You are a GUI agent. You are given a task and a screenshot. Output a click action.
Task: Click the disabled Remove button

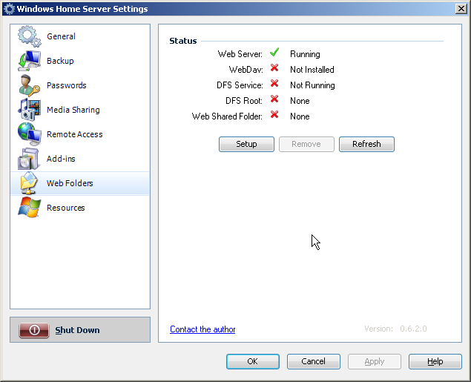[x=306, y=144]
